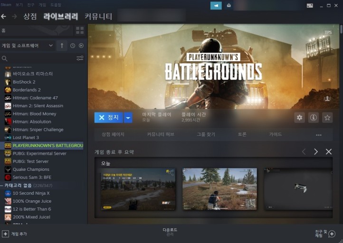Sort library by ascending arrow
343x243 pixels.
[x=62, y=46]
